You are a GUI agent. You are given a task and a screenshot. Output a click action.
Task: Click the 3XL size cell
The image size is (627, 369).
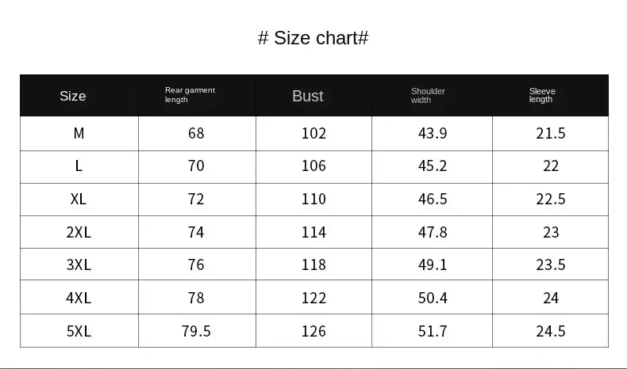pos(79,264)
